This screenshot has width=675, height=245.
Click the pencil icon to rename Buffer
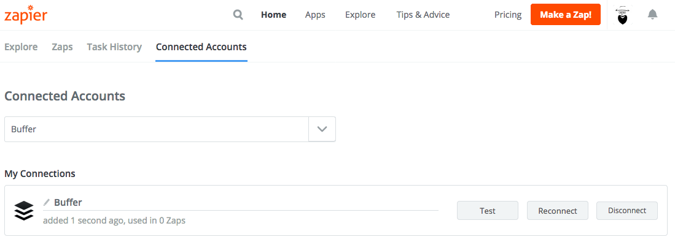coord(47,202)
